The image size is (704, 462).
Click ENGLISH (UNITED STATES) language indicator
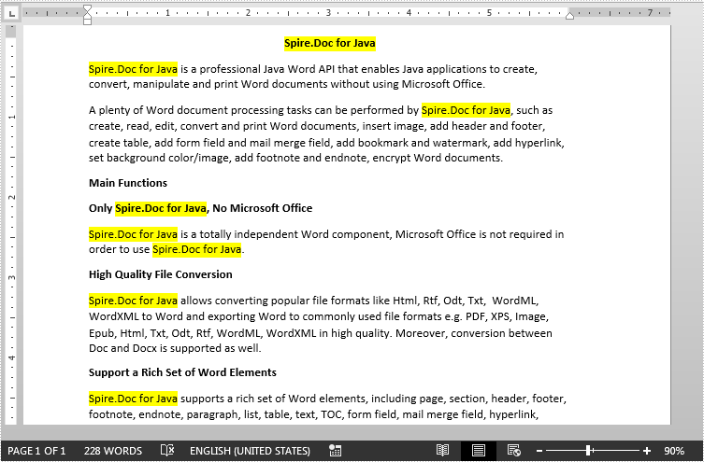[x=250, y=451]
